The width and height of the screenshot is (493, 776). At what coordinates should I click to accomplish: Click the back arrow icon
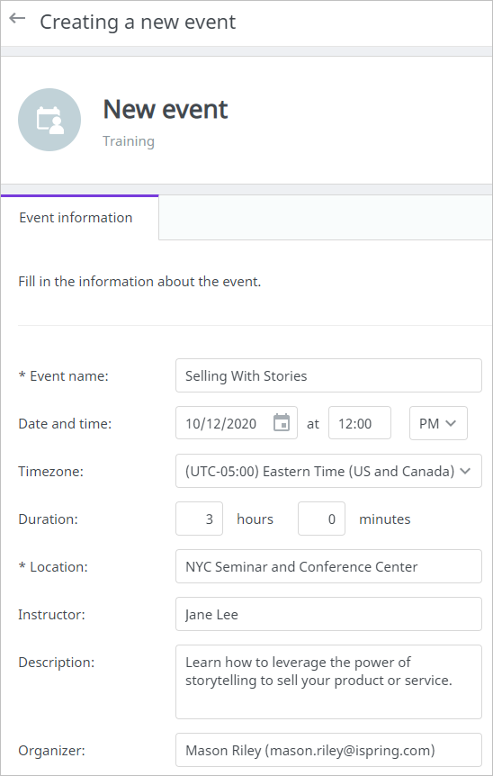click(x=17, y=19)
